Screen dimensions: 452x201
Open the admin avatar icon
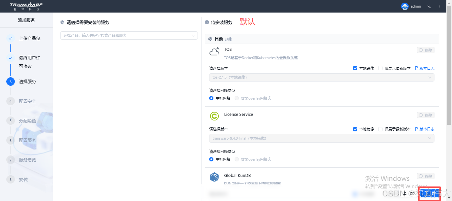pyautogui.click(x=405, y=6)
